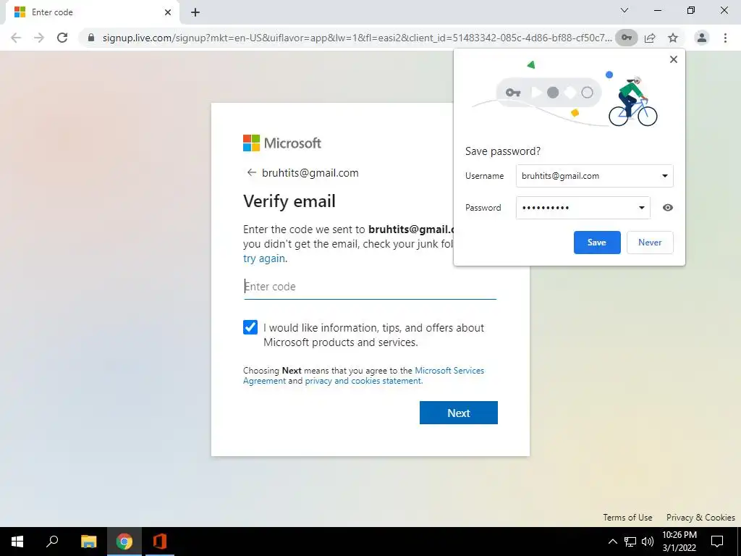Click the blue Next button
Viewport: 741px width, 556px height.
458,413
